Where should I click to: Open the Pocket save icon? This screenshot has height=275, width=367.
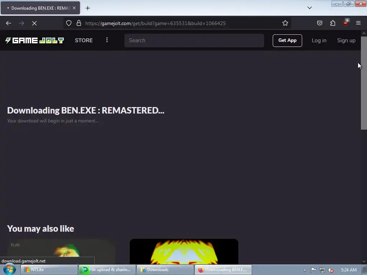coord(320,23)
